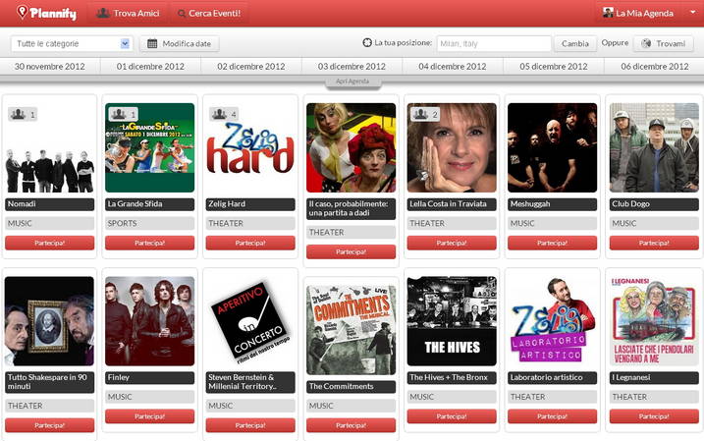
Task: Click the Cambia button
Action: tap(575, 43)
